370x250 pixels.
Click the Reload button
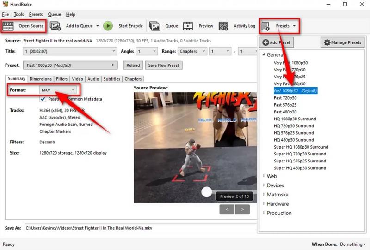[x=133, y=65]
